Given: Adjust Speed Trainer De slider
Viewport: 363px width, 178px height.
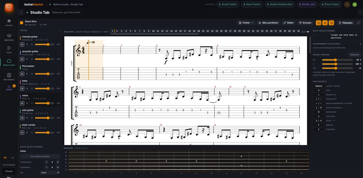Looking at the screenshot, I should pyautogui.click(x=337, y=60).
